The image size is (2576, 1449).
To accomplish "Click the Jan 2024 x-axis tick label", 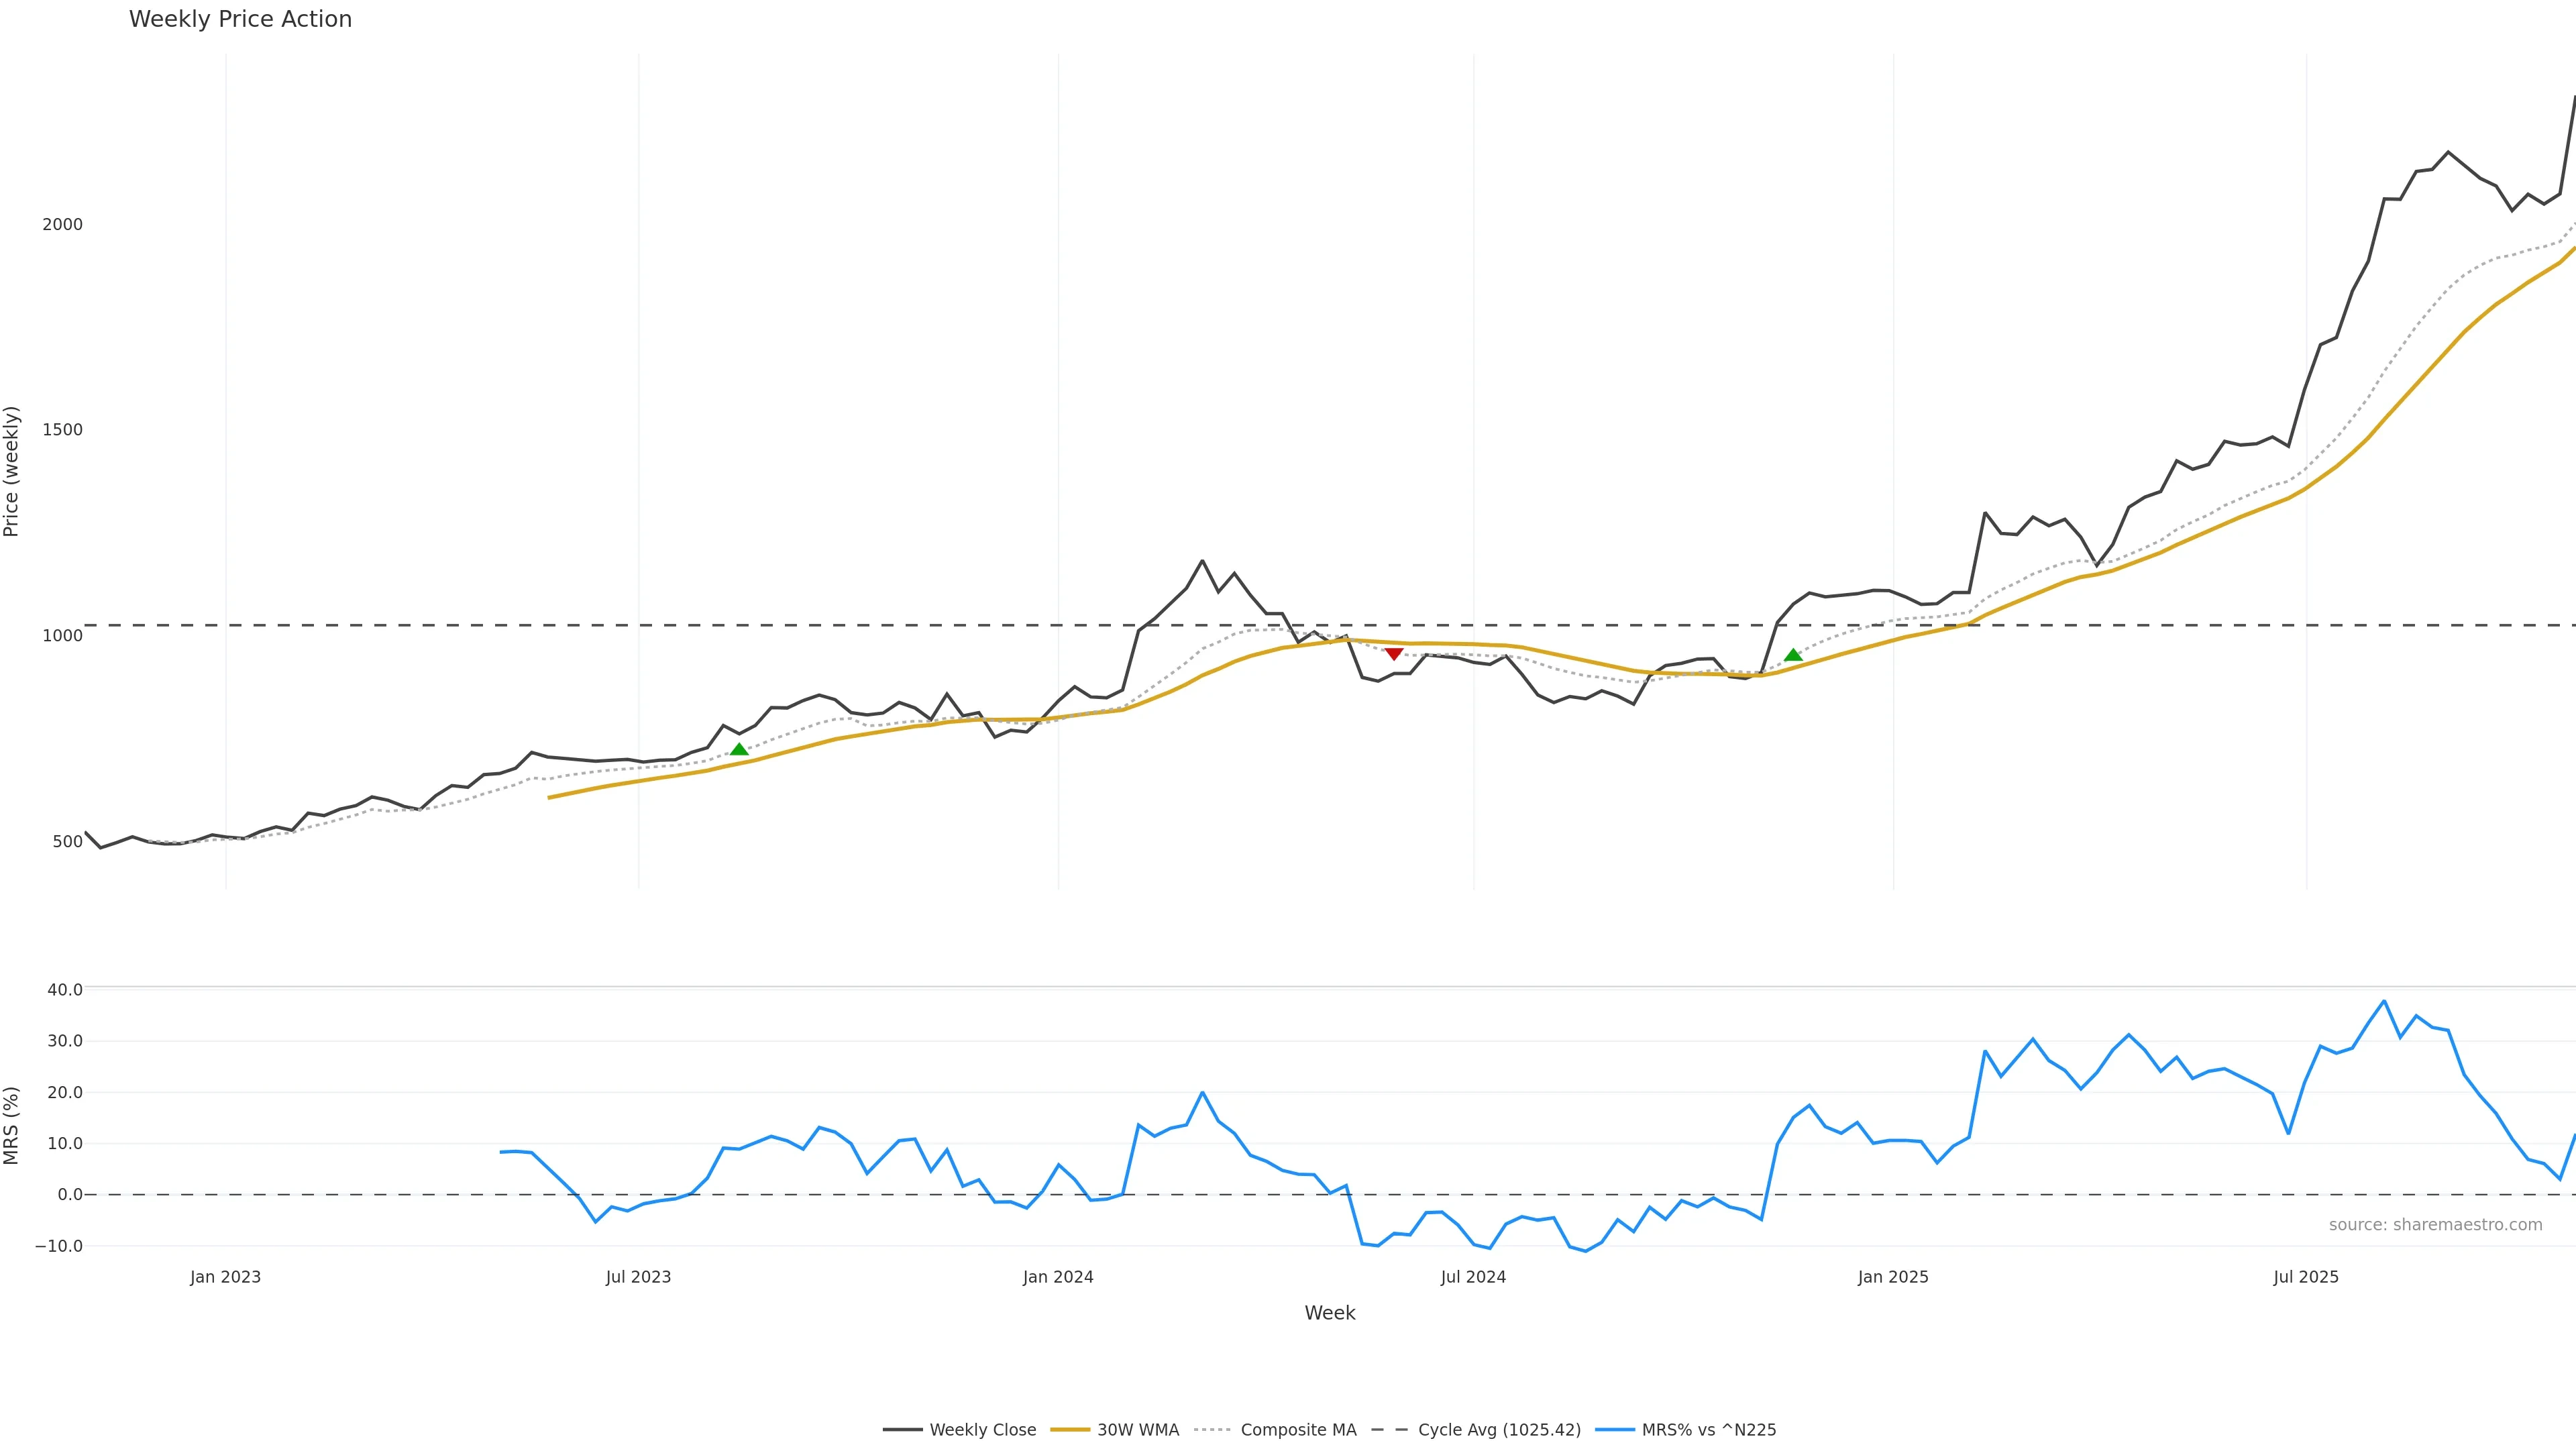I will click(x=1058, y=1277).
